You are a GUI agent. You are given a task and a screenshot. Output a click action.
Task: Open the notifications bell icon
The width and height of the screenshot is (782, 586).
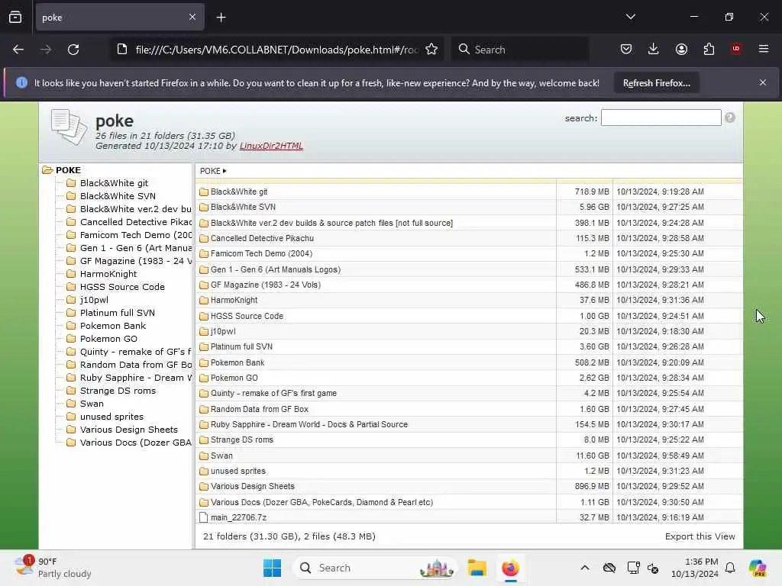730,568
